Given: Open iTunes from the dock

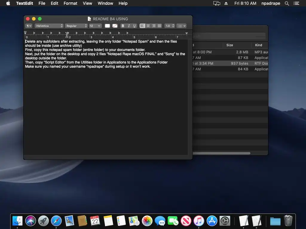Looking at the screenshot, I should coord(199,221).
